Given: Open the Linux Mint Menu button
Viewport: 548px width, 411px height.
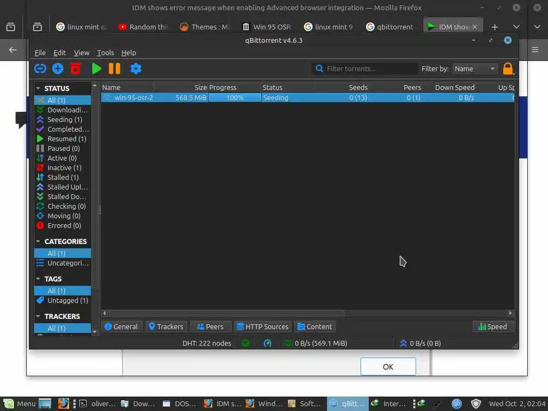Looking at the screenshot, I should [x=20, y=404].
